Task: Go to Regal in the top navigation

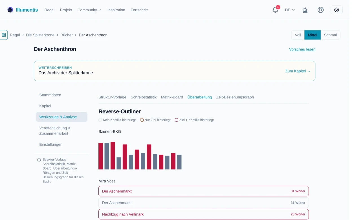Action: pos(49,10)
